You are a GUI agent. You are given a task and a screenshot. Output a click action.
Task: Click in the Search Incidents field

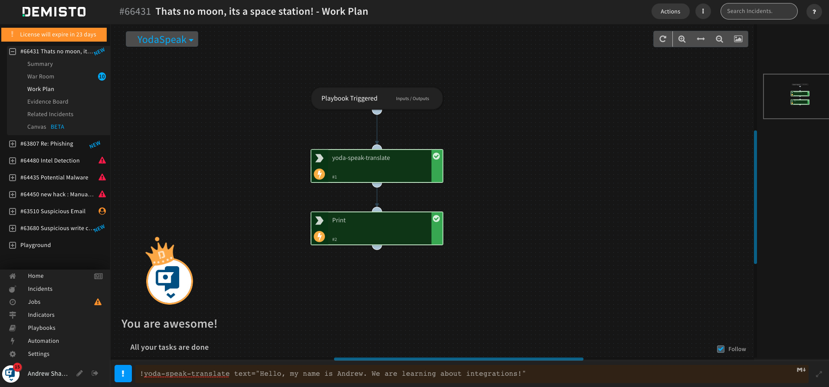point(759,11)
